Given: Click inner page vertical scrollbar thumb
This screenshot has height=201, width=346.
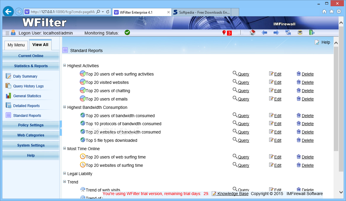Looking at the screenshot, I should point(336,99).
